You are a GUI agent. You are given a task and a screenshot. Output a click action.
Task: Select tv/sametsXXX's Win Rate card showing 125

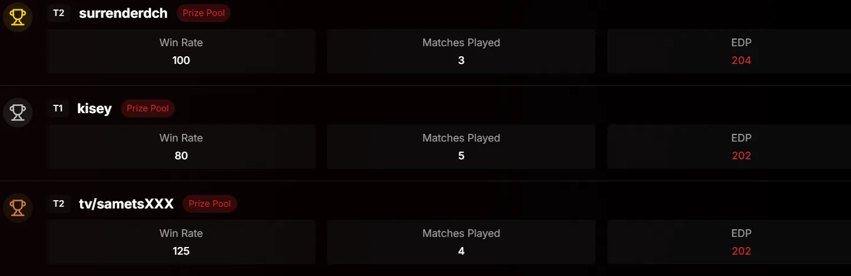181,242
